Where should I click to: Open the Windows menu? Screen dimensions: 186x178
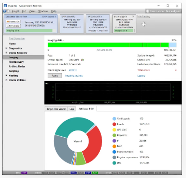point(43,11)
